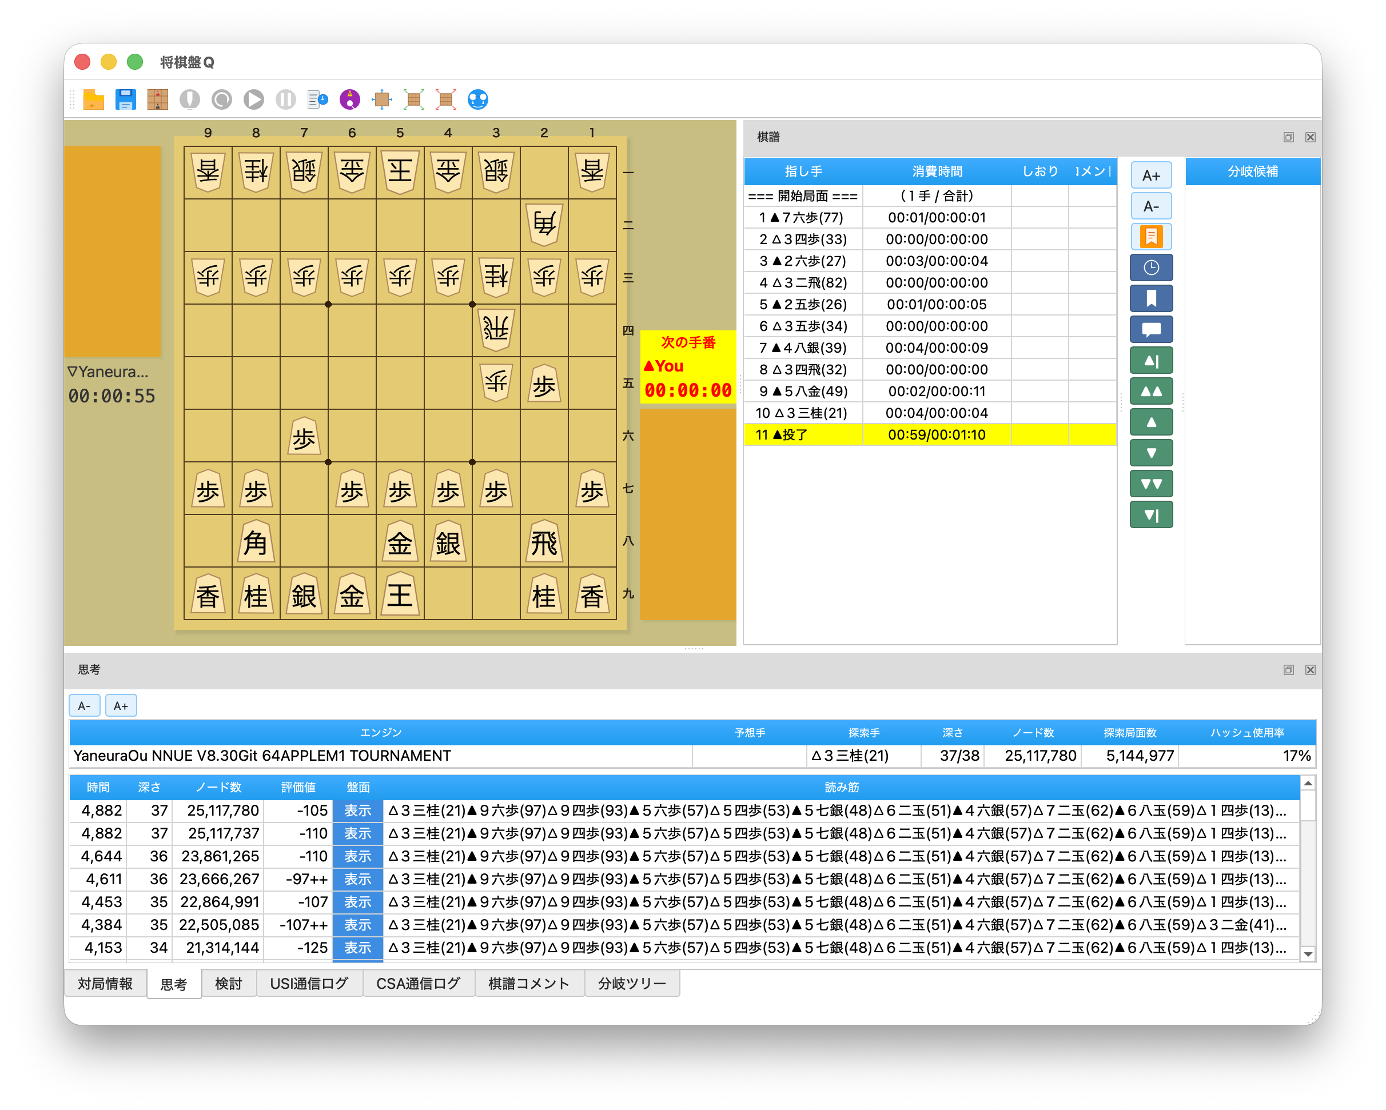Open a kifu file with folder icon
The height and width of the screenshot is (1110, 1386).
(93, 99)
